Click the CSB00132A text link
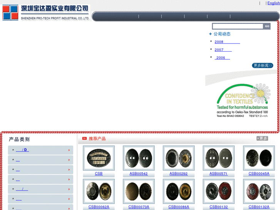280x210 pixels. coord(259,207)
